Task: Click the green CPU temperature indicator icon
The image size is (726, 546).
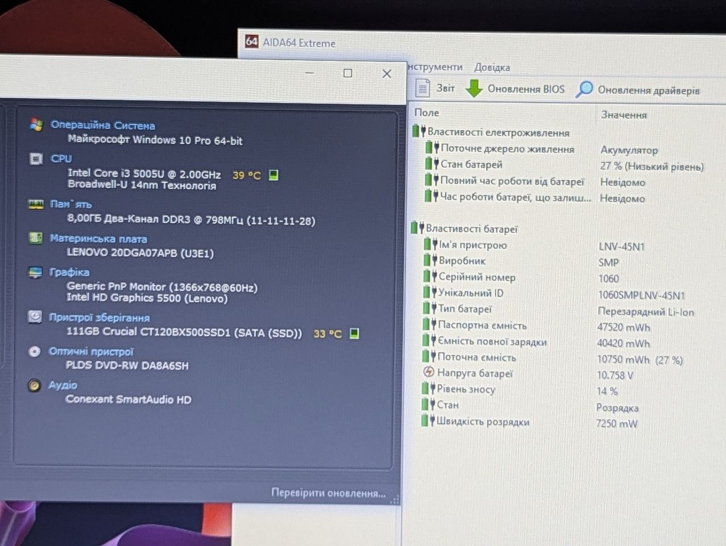Action: 273,175
